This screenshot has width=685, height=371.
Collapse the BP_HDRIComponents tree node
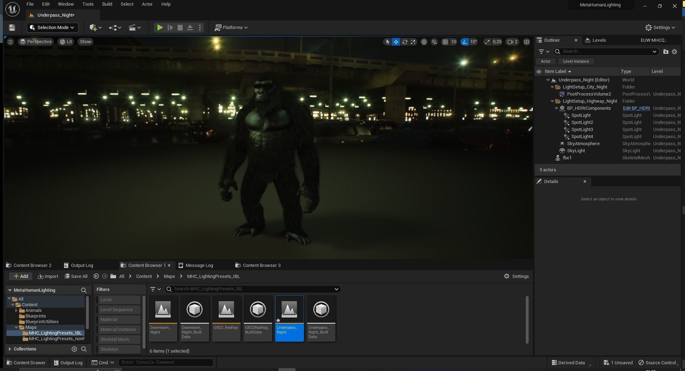tap(557, 108)
